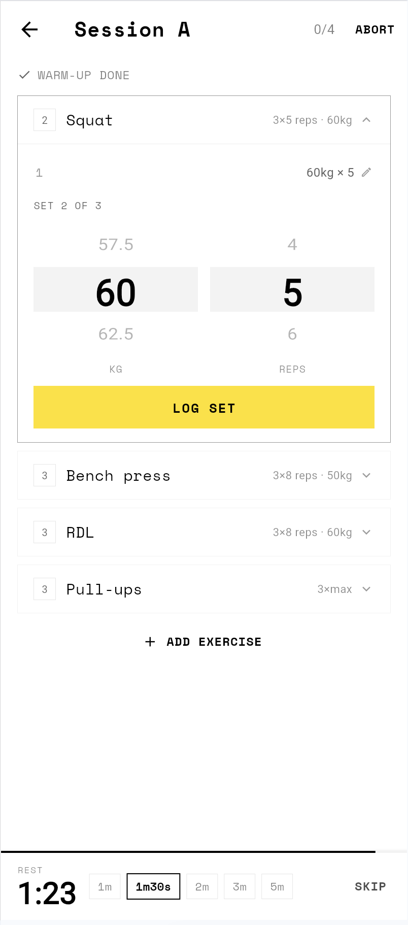Screen dimensions: 408x925
Task: Click ABORT to end the session
Action: click(x=375, y=29)
